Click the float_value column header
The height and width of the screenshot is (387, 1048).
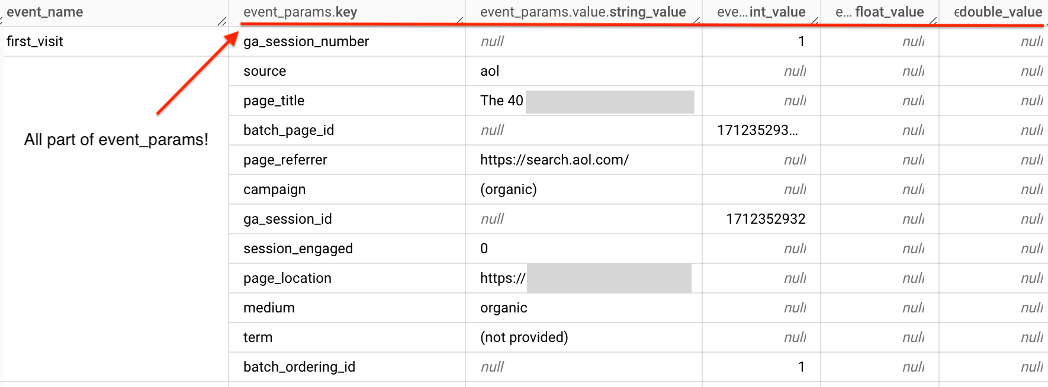879,12
